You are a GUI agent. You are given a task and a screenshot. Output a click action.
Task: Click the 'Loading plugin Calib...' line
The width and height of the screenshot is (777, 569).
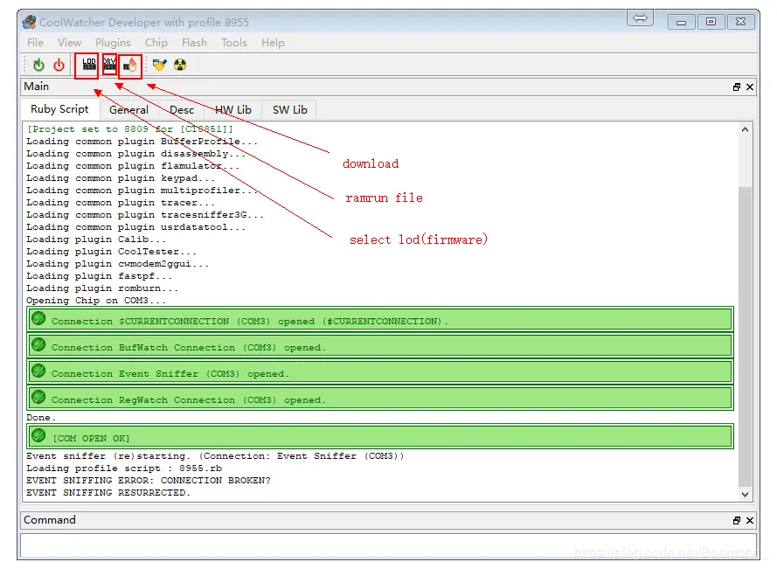click(x=96, y=239)
